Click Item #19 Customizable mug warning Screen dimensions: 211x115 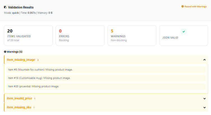coord(106,78)
